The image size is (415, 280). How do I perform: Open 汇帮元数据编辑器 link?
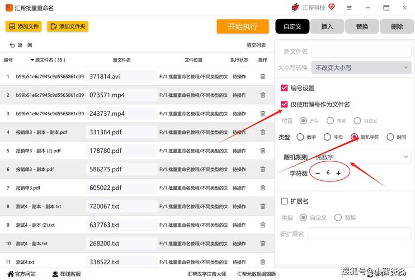(257, 274)
